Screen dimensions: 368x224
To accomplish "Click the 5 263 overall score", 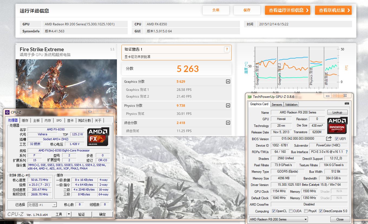I will coord(188,69).
